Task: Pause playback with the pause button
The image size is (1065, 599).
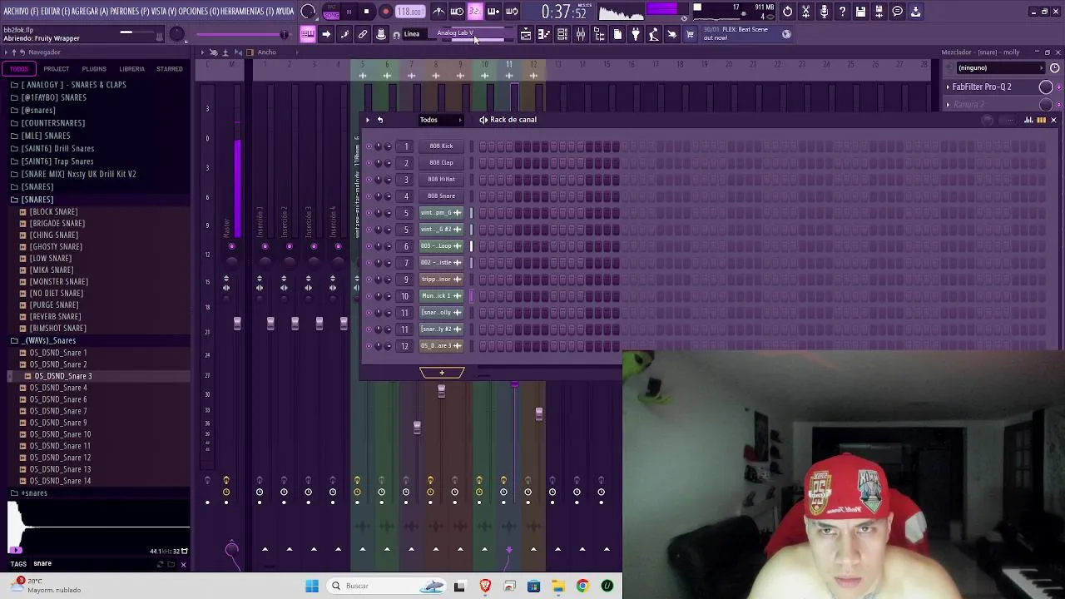Action: (x=349, y=12)
